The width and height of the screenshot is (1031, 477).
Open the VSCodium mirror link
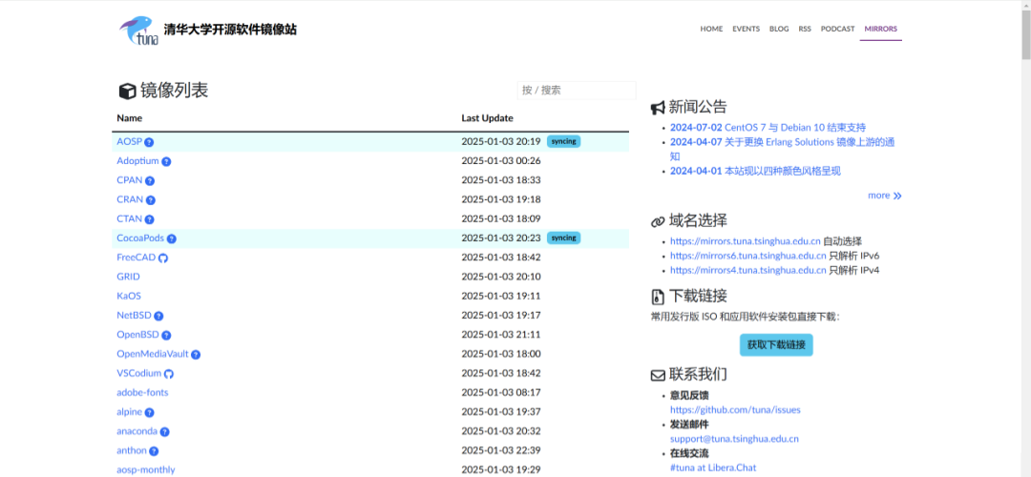click(138, 373)
